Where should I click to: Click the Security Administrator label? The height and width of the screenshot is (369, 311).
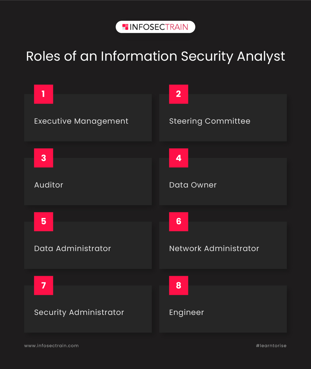79,312
